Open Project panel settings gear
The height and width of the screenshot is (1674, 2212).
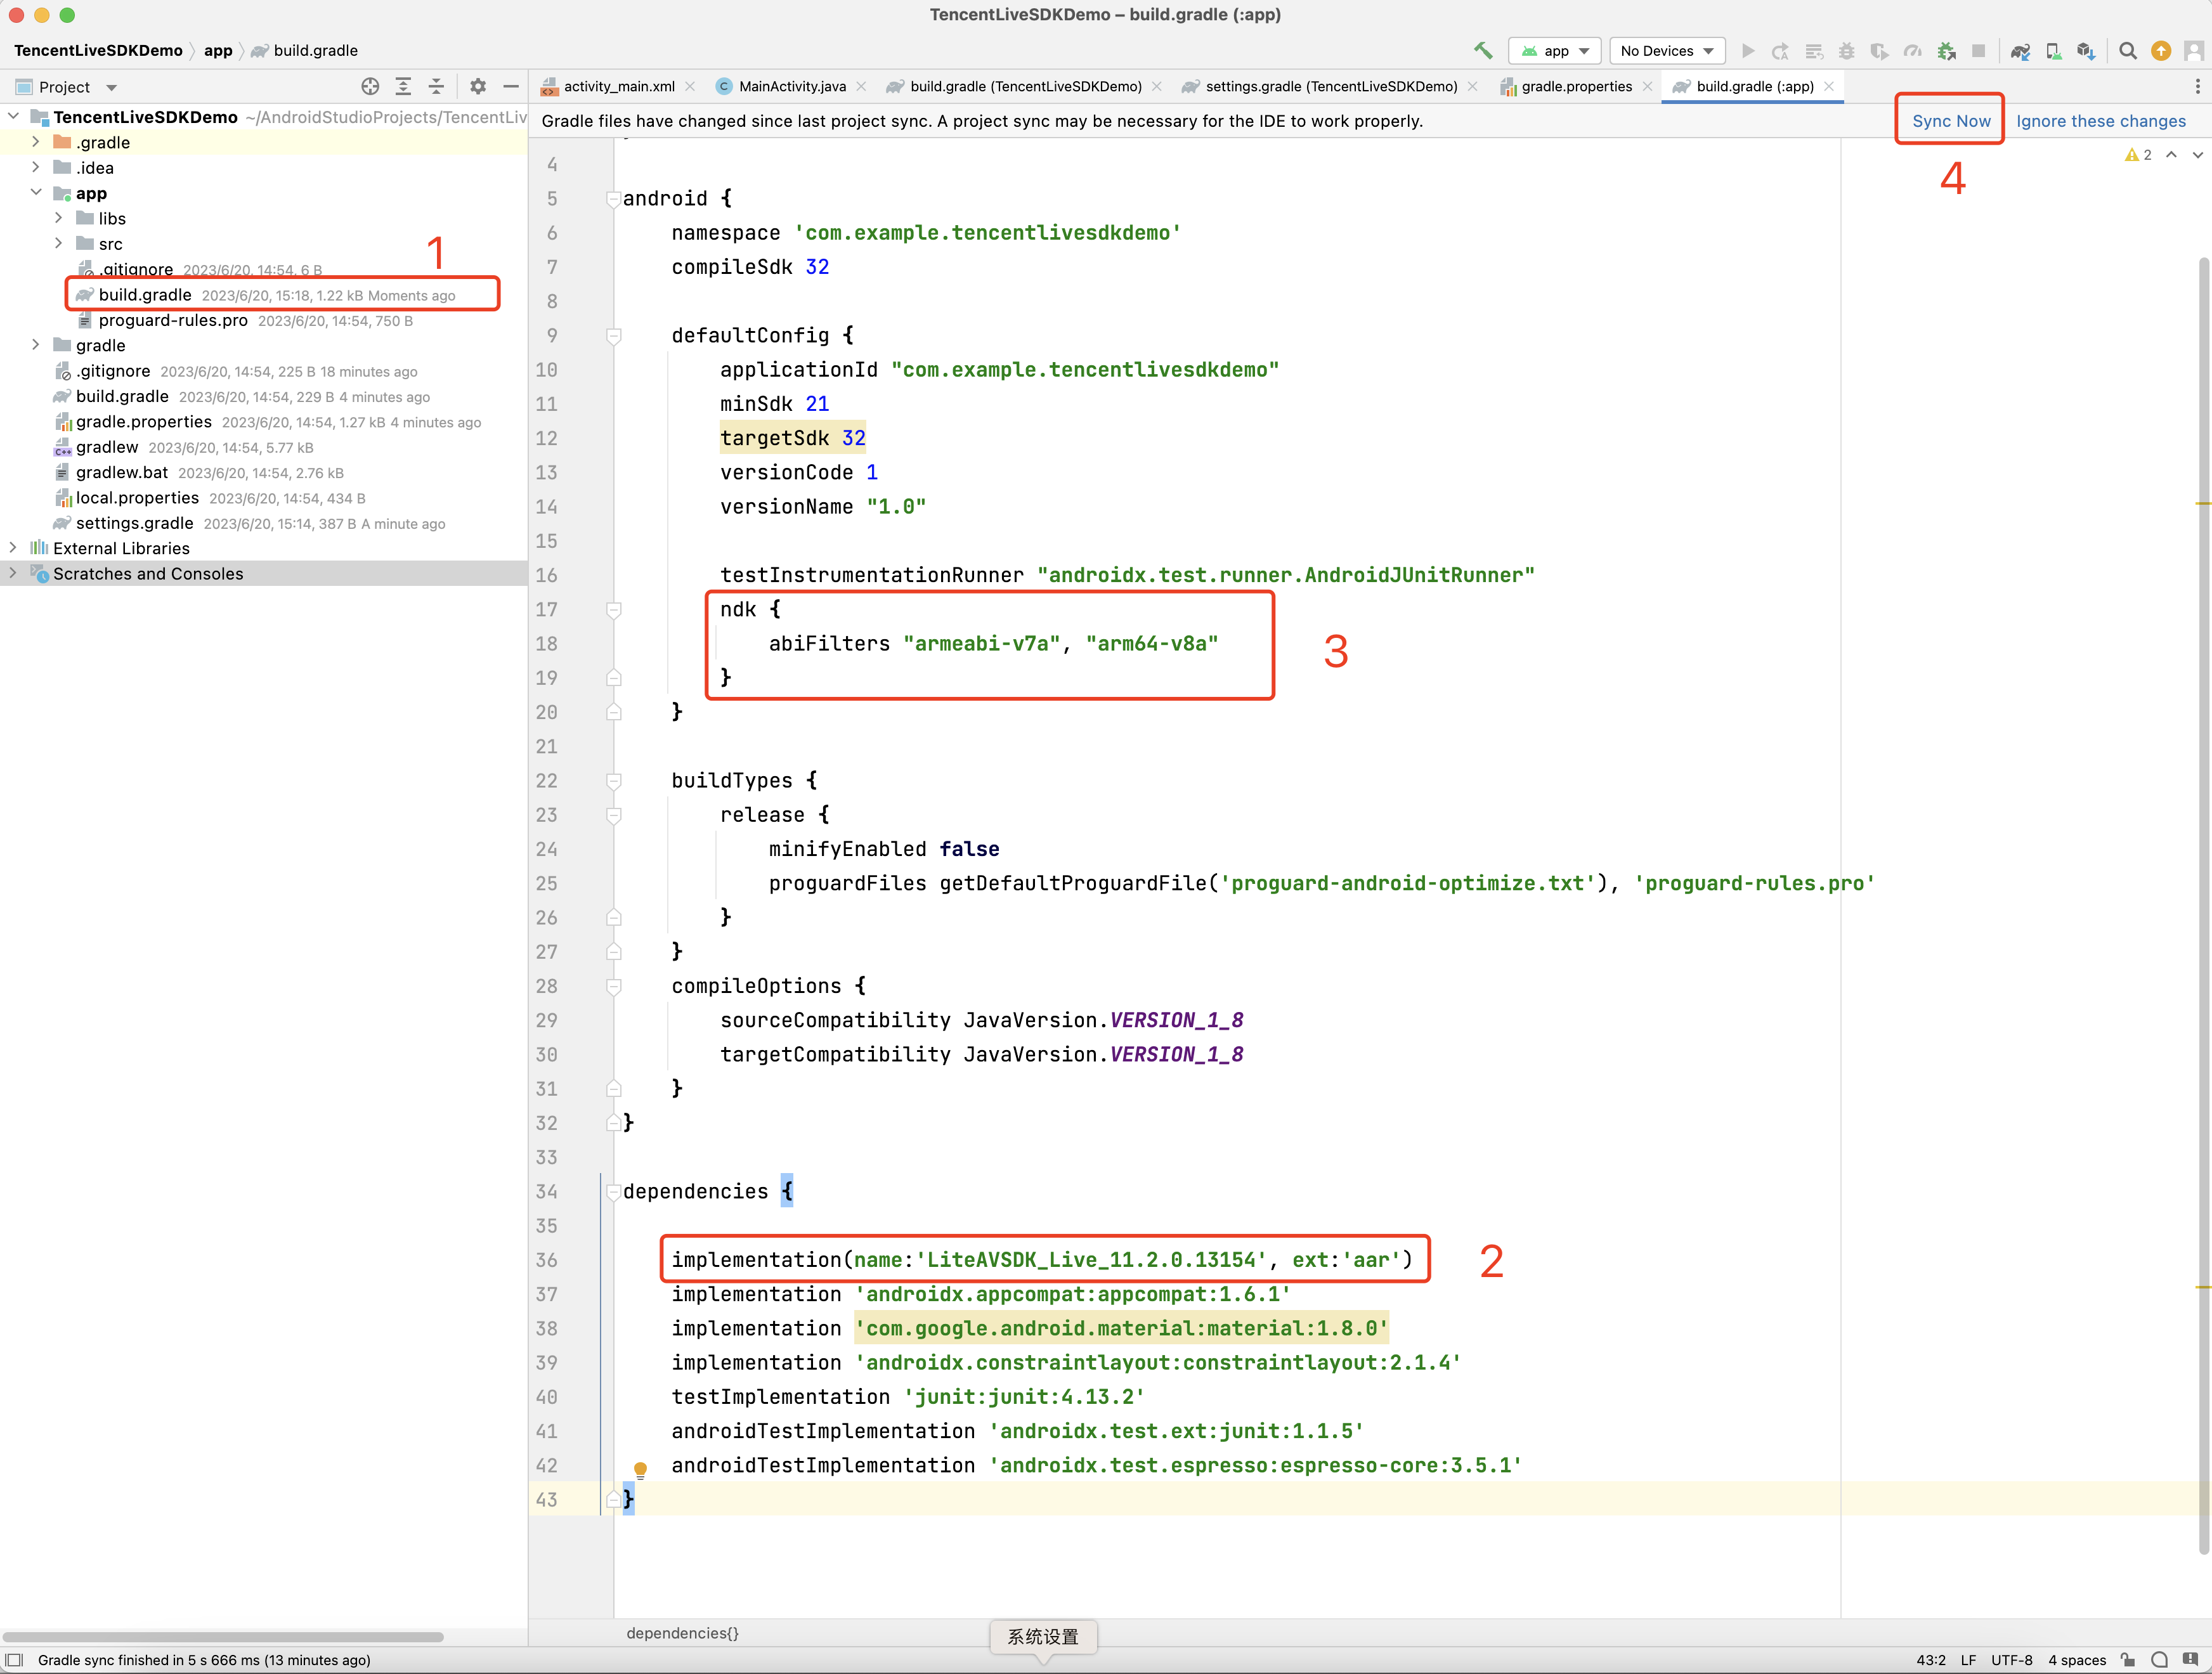(x=478, y=86)
